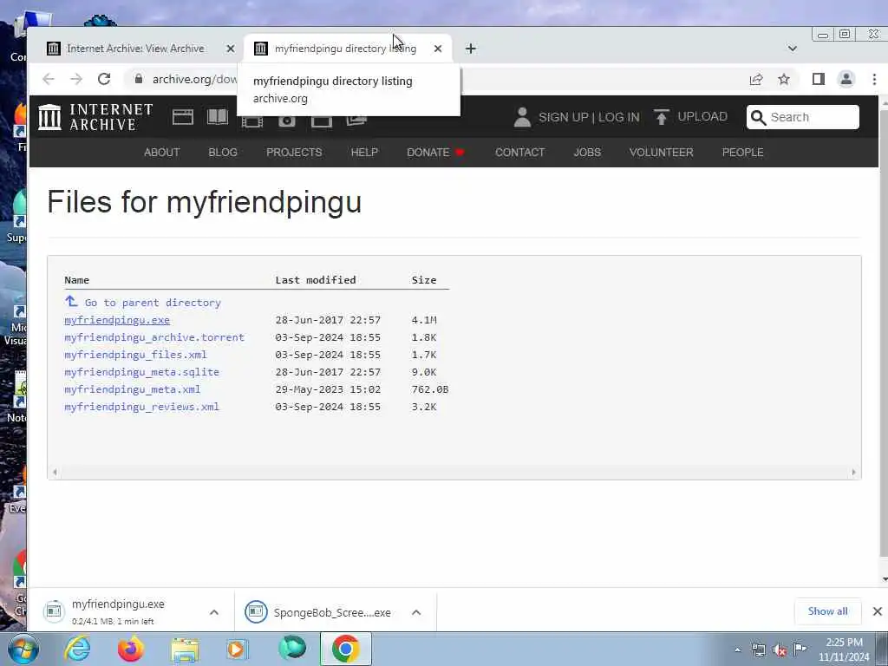Open the Web (Wayback) media icon

click(x=183, y=117)
